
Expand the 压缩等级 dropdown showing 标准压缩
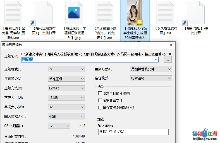click(x=66, y=79)
